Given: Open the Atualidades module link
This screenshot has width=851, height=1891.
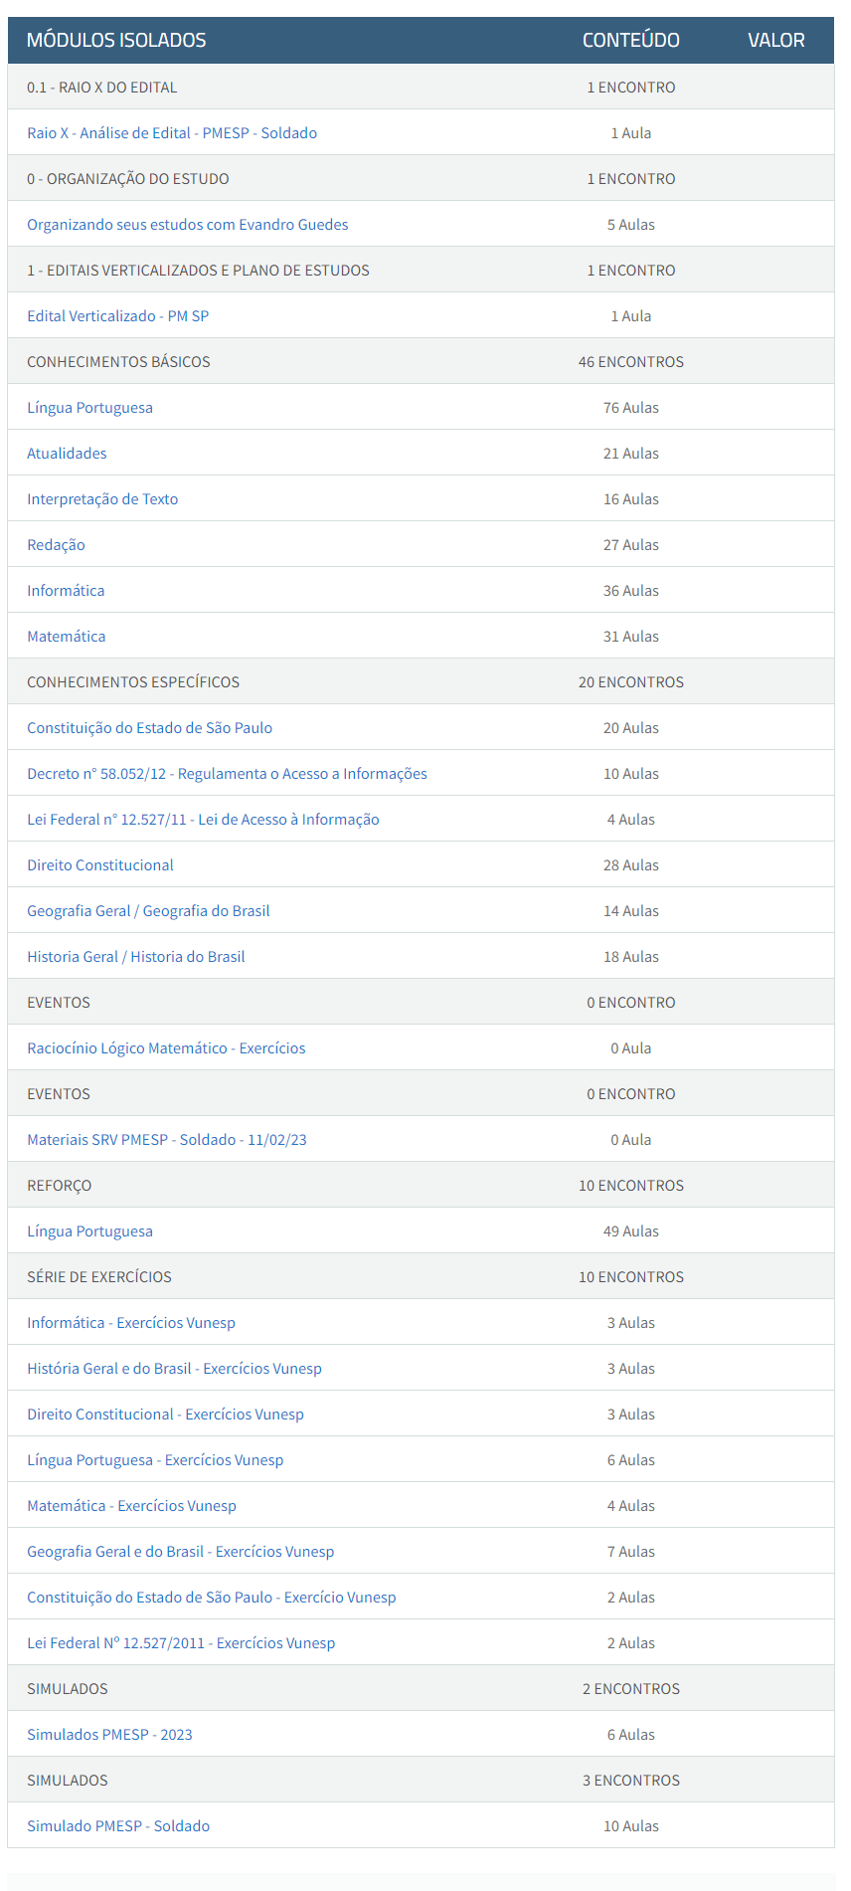Looking at the screenshot, I should point(67,454).
